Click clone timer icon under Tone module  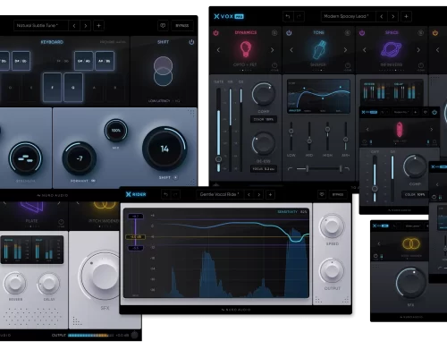click(348, 66)
